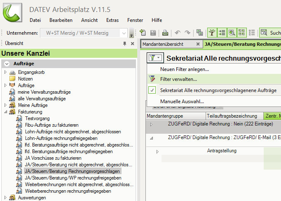Click the DATEV green logo icon

coord(12,12)
